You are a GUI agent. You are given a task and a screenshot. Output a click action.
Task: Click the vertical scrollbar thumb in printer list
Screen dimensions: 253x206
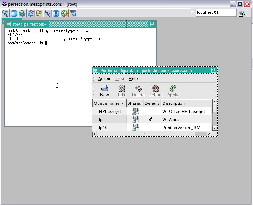pos(215,108)
